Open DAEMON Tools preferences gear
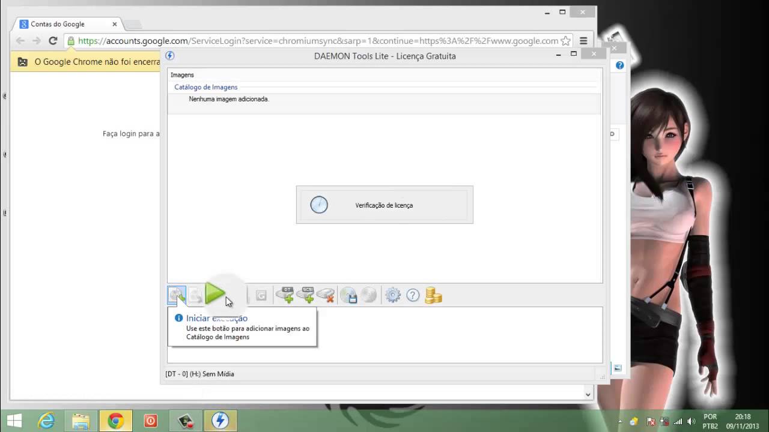This screenshot has height=432, width=769. point(393,295)
